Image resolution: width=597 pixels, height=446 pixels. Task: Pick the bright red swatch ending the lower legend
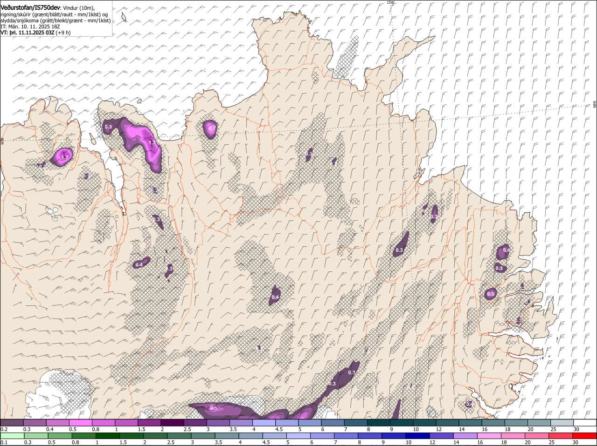pos(585,436)
